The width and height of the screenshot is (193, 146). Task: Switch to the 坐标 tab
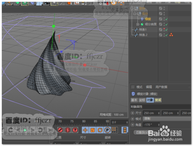click(x=142, y=100)
